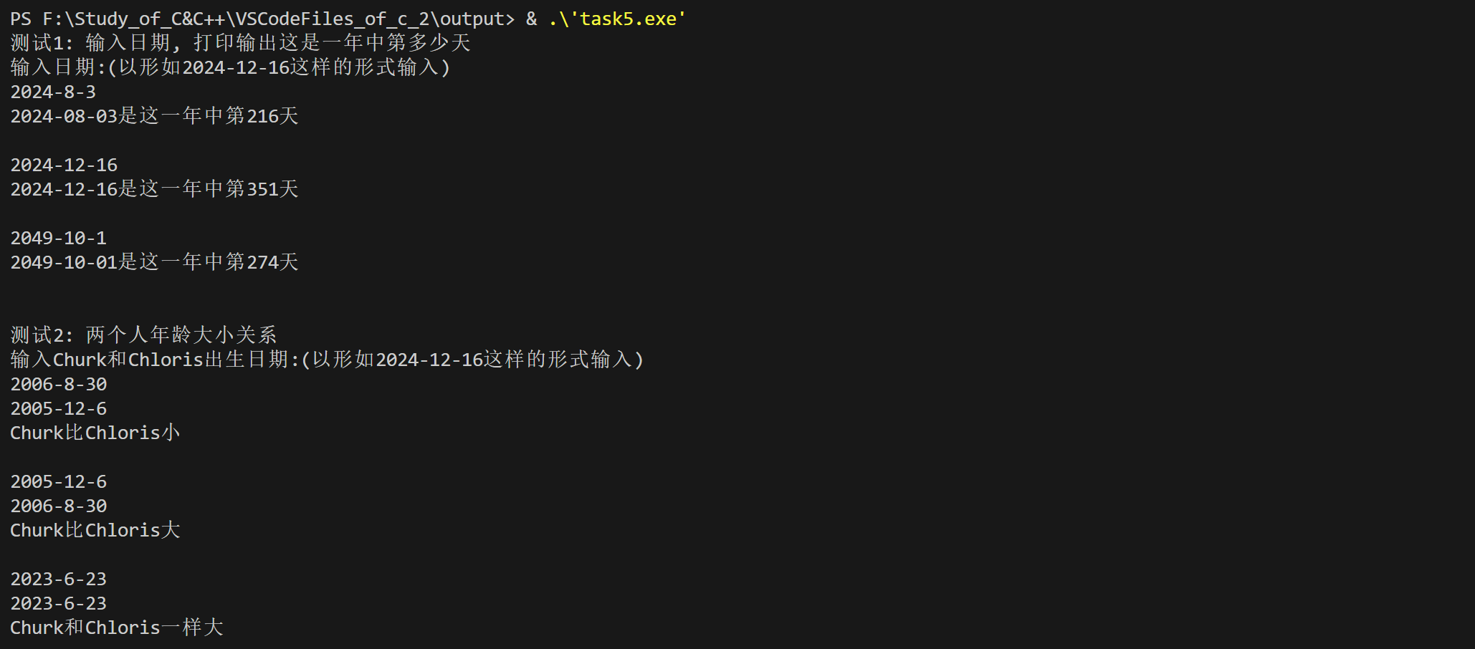Image resolution: width=1475 pixels, height=649 pixels.
Task: Click output '2024-12-16是这一年中第351天'
Action: click(154, 189)
